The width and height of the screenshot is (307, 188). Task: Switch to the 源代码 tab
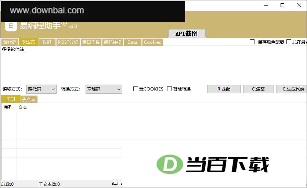coord(10,42)
